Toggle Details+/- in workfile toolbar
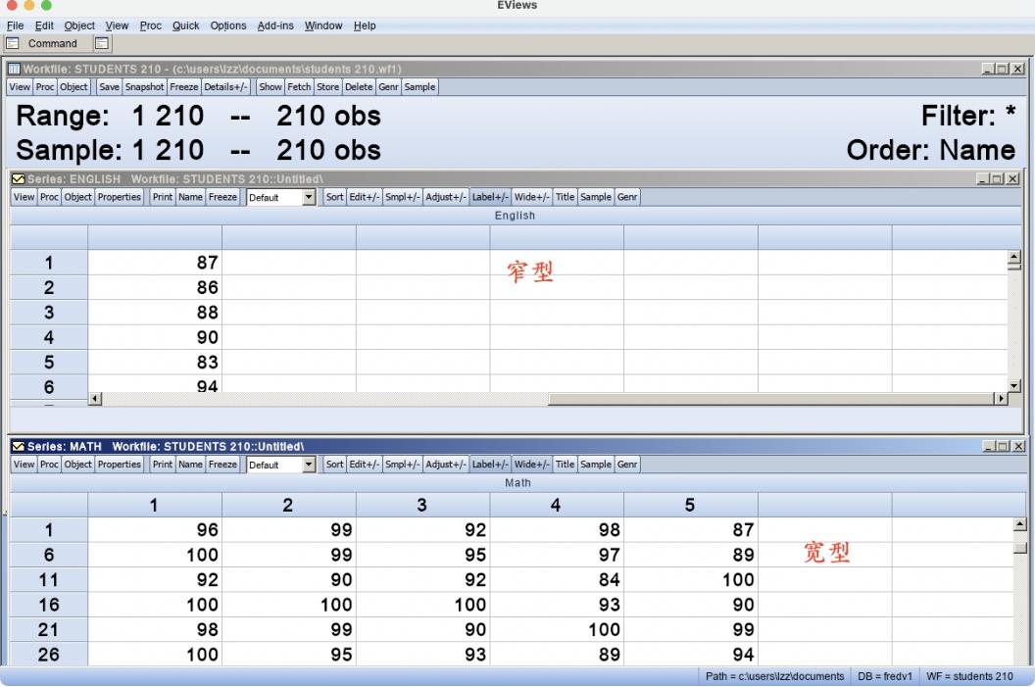 coord(227,87)
